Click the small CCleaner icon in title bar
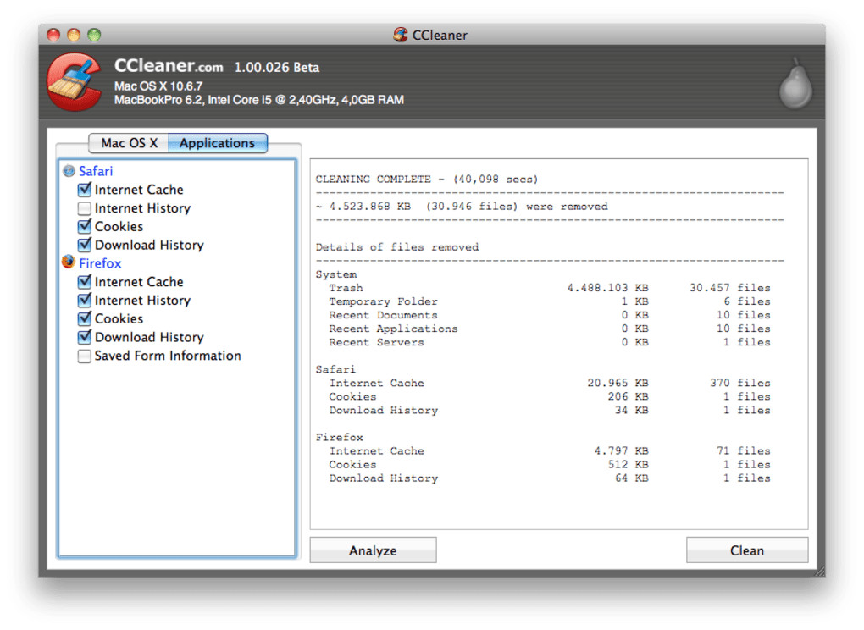The width and height of the screenshot is (864, 630). tap(401, 35)
